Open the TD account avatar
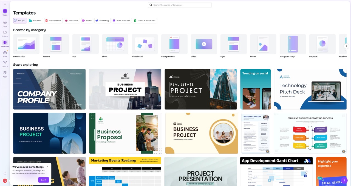Viewport: 351px width, 186px height. [x=5, y=181]
